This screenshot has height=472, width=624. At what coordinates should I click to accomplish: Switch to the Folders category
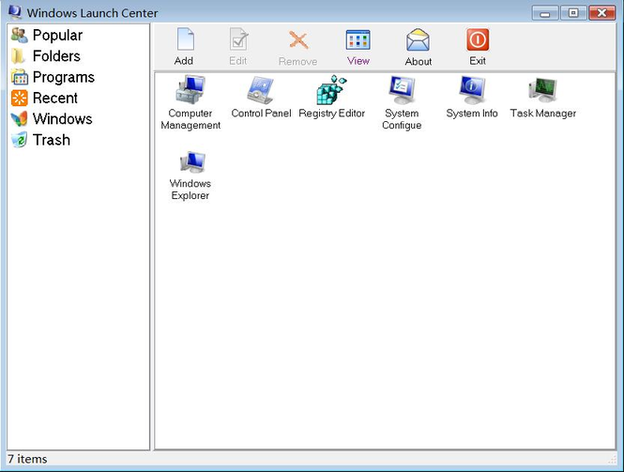pos(55,56)
